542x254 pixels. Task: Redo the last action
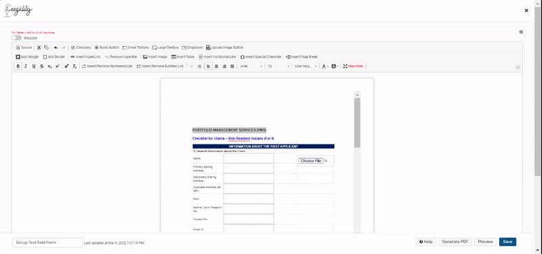63,47
